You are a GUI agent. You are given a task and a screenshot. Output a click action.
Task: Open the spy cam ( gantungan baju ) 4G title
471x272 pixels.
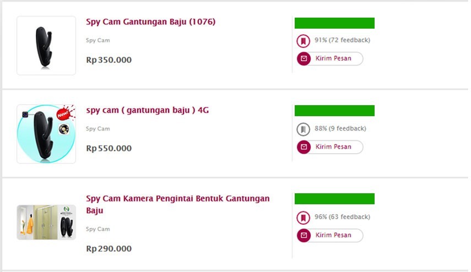pyautogui.click(x=147, y=110)
